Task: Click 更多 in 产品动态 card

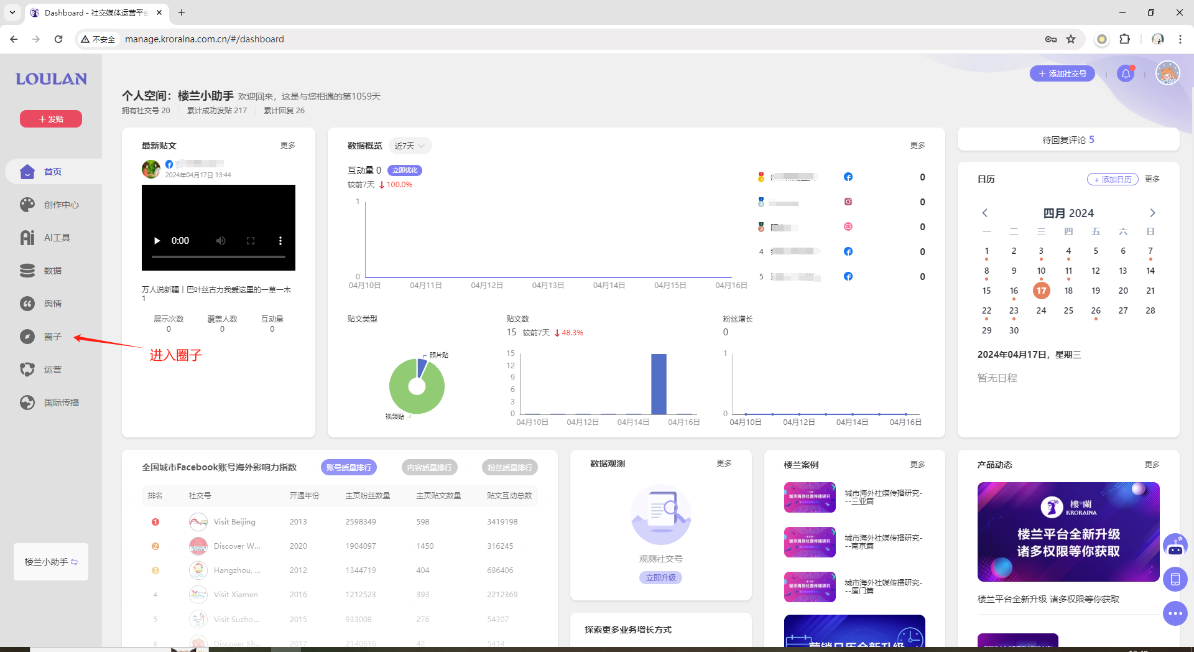Action: (1152, 465)
